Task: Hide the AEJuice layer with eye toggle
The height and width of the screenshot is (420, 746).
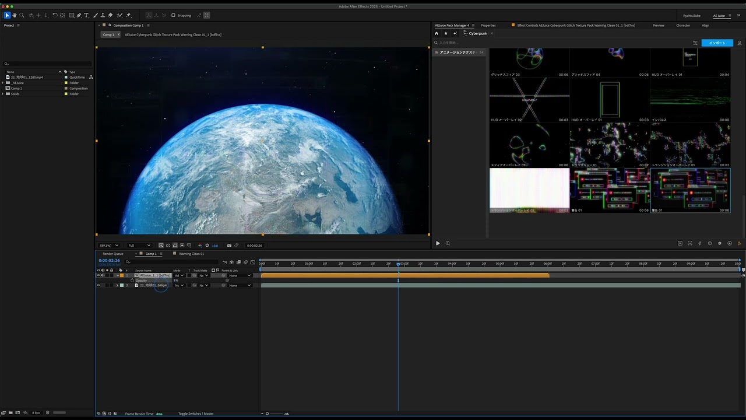Action: (98, 275)
